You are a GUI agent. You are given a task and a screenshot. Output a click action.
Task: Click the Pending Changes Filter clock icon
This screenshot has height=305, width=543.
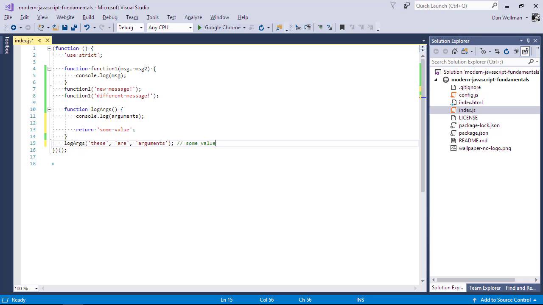[483, 51]
